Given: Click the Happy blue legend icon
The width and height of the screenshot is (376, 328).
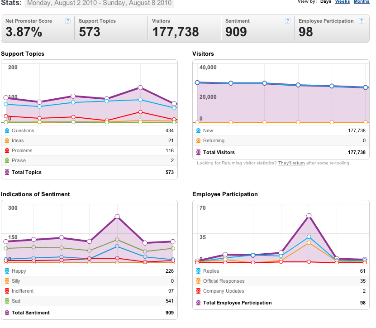Looking at the screenshot, I should [7, 271].
